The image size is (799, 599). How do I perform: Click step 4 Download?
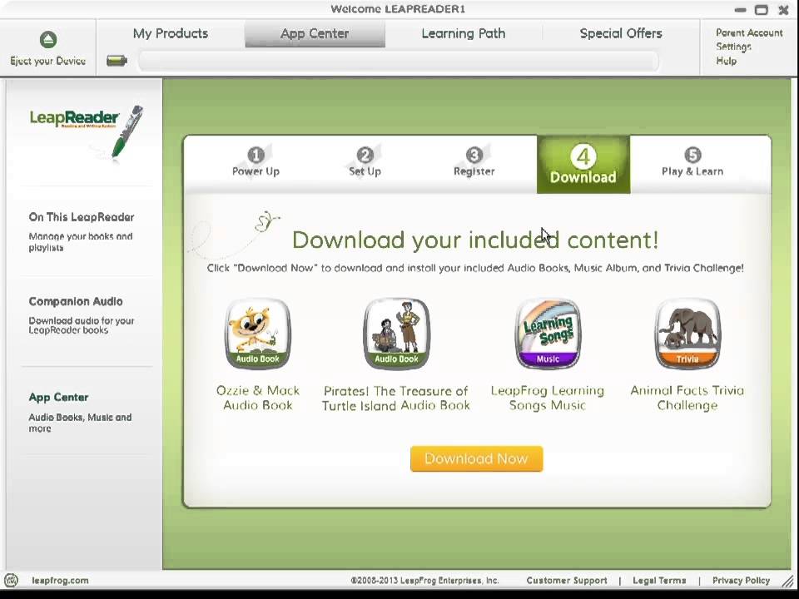583,165
